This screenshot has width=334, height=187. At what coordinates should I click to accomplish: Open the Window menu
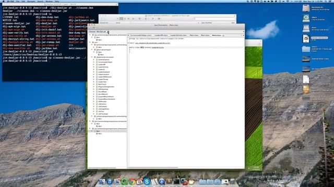[49, 1]
